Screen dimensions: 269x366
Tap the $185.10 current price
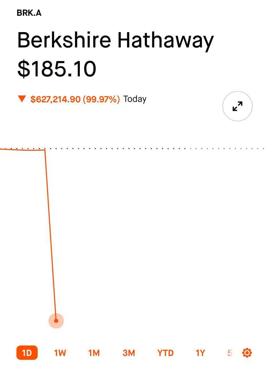[x=57, y=69]
